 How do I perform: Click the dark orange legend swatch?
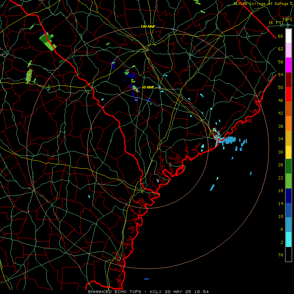pos(288,108)
